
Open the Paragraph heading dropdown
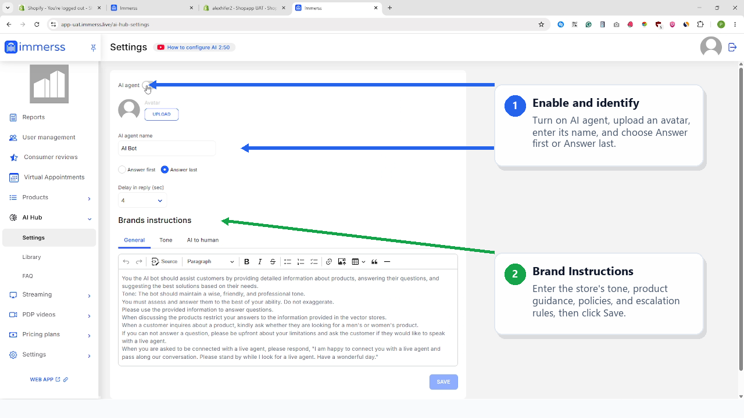[210, 262]
